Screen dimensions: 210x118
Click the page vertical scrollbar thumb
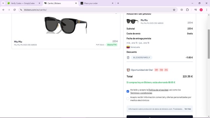click(x=209, y=44)
